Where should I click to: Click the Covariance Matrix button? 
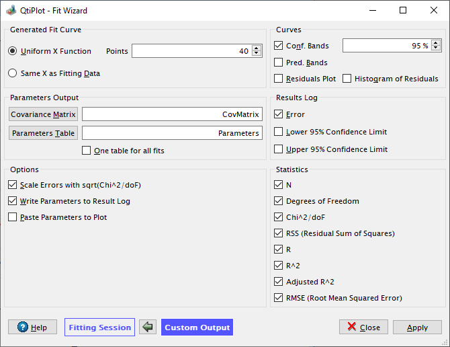(x=44, y=114)
